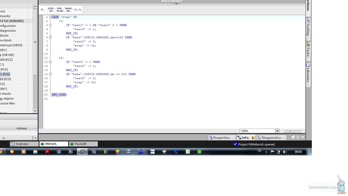348x196 pixels.
Task: Expand the inspector window upward arrow
Action: 303,137
